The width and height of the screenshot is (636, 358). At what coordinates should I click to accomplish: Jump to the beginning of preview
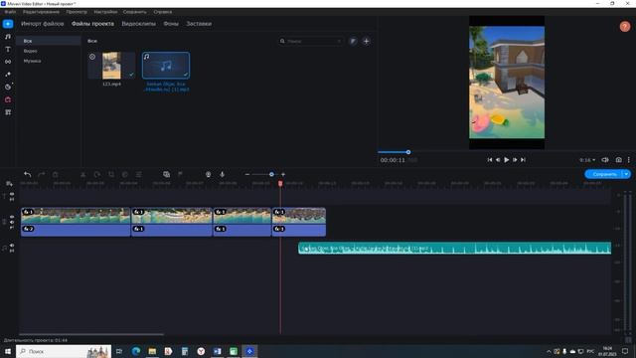pyautogui.click(x=490, y=160)
